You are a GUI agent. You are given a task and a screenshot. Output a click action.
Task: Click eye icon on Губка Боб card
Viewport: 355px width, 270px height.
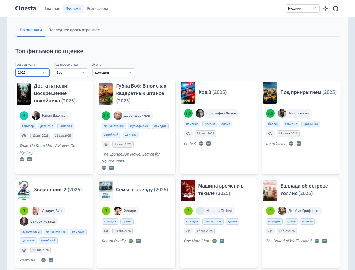[106, 144]
